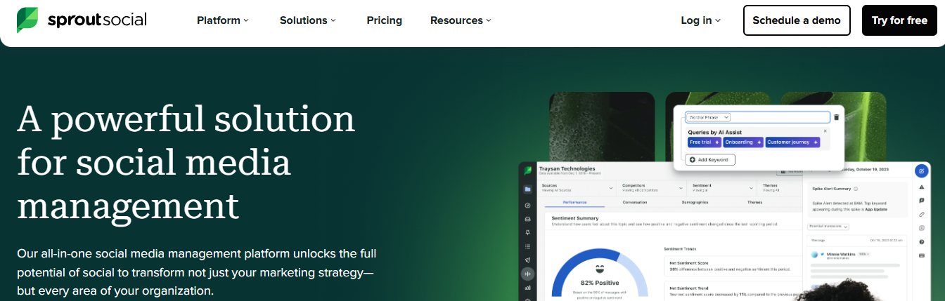Click the trash icon beside keyword field

(x=836, y=117)
